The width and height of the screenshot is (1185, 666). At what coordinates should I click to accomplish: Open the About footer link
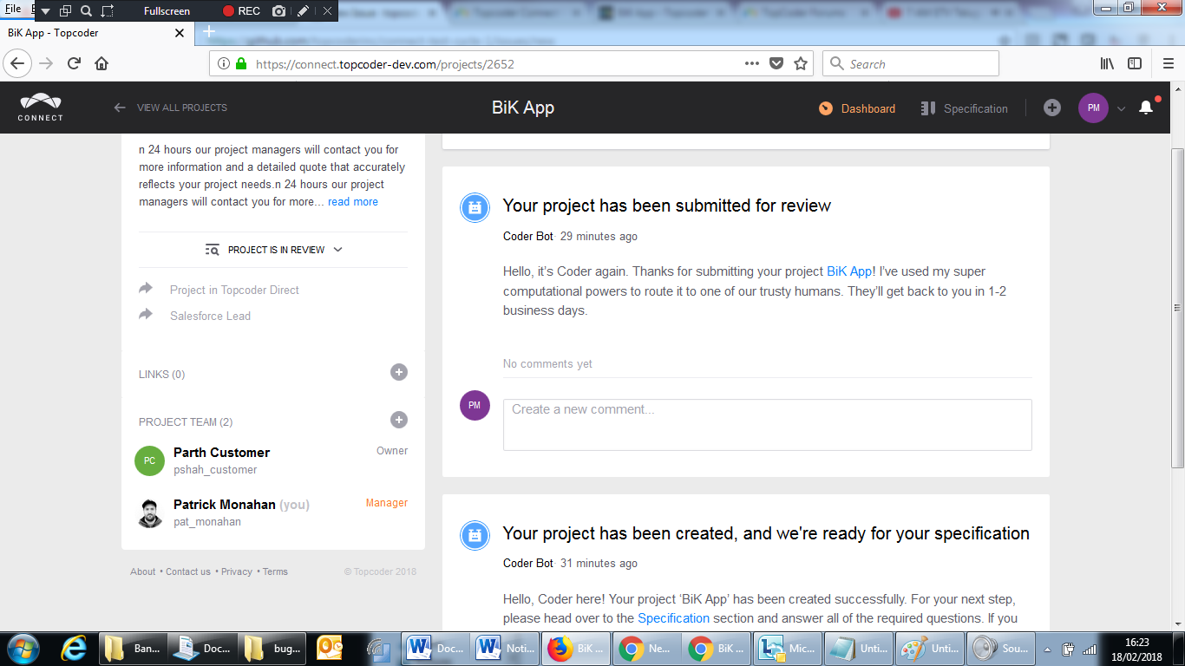(143, 571)
